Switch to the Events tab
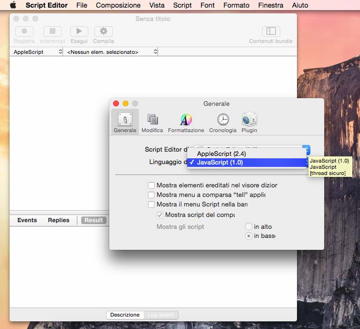 [x=27, y=220]
